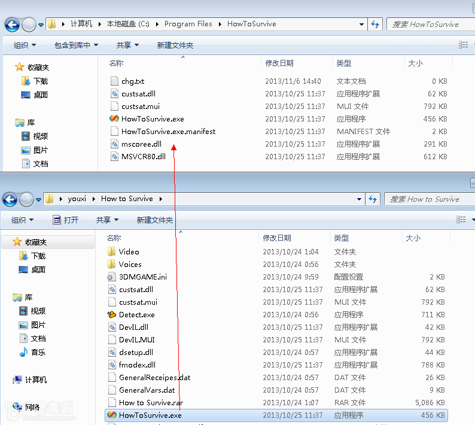Select the How to Survive.rar file
Viewport: 475px width, 425px height.
click(151, 403)
